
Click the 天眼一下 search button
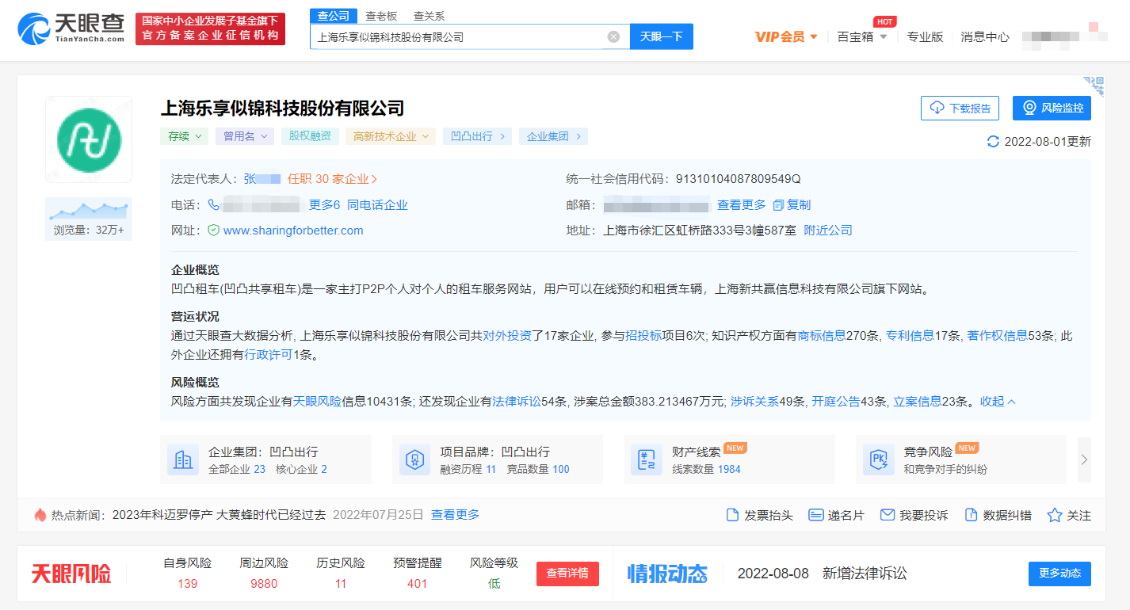tap(662, 36)
